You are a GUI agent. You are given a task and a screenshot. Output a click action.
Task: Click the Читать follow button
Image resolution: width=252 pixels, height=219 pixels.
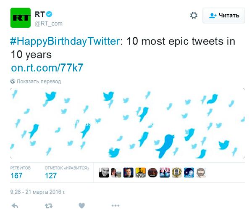click(223, 16)
